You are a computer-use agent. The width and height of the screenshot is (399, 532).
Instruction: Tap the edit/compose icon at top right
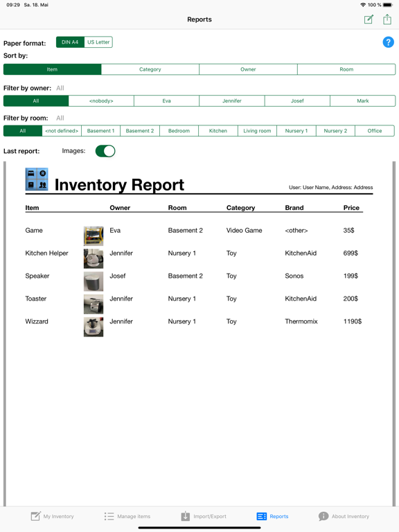[369, 19]
